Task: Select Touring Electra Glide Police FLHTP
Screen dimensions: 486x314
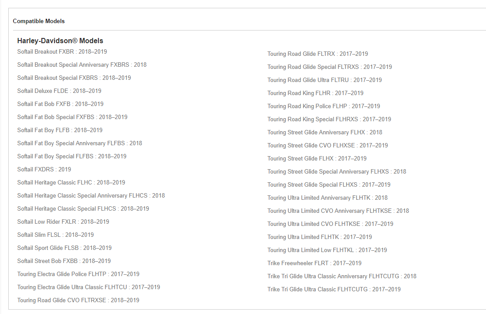Action: (78, 274)
